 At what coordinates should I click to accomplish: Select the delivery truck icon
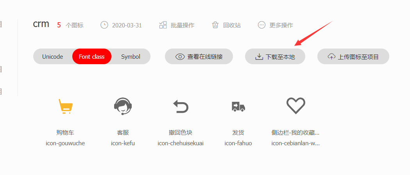click(x=238, y=106)
